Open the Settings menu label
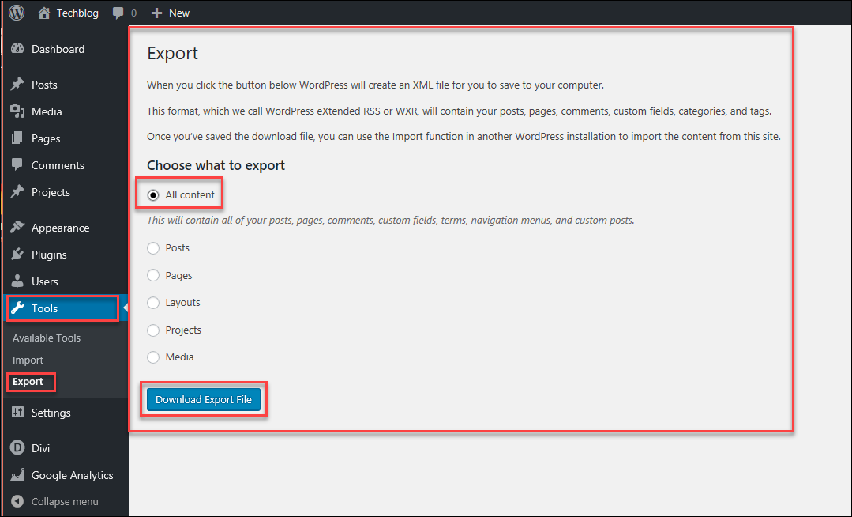 click(x=51, y=413)
